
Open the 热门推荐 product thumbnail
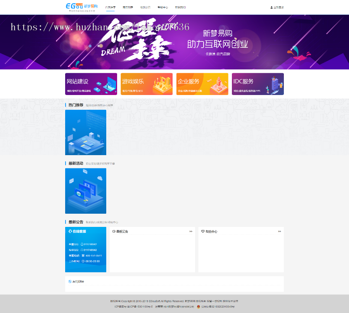86,133
